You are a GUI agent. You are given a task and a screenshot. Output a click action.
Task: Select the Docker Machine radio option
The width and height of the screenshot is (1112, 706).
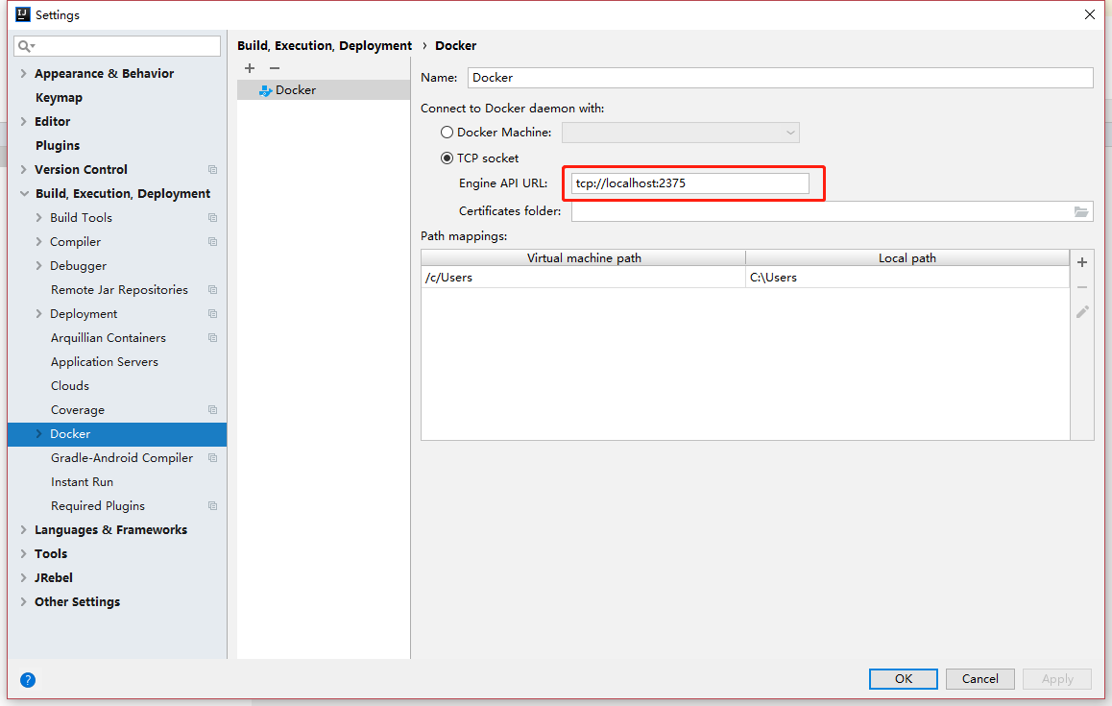tap(447, 132)
